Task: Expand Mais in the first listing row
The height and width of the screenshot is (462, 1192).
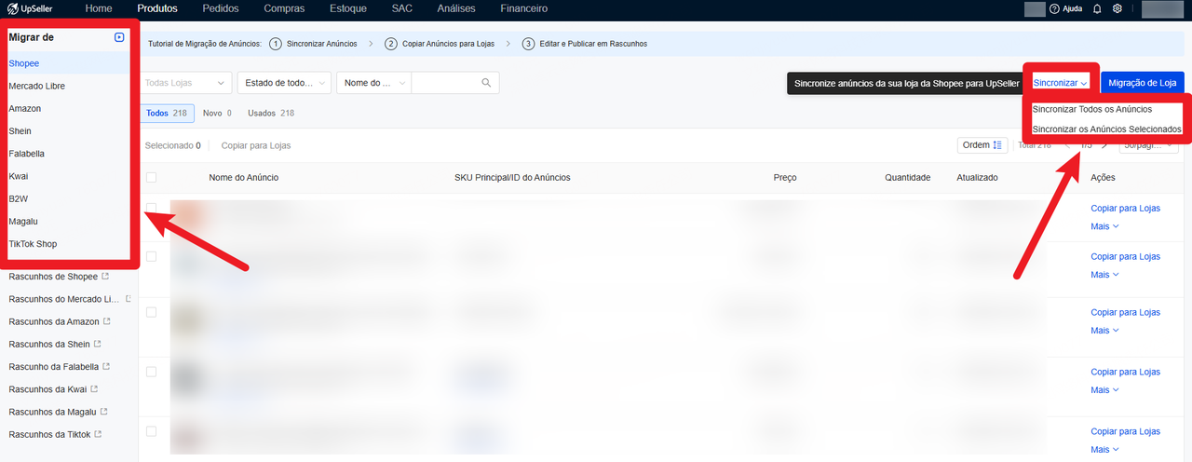Action: [1104, 226]
